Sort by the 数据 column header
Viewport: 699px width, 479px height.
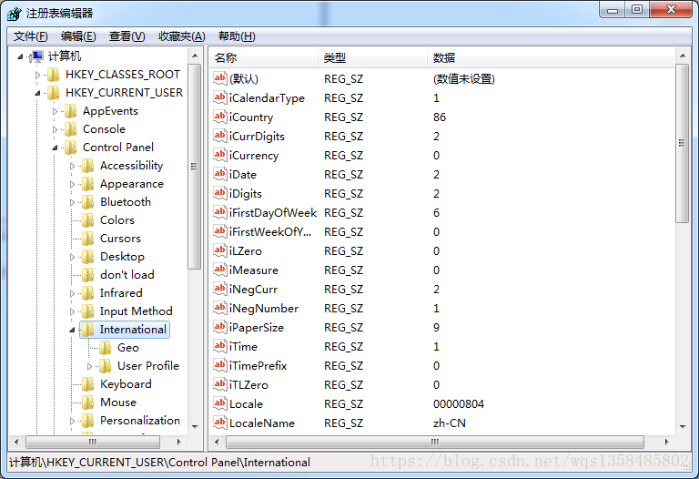tap(551, 57)
